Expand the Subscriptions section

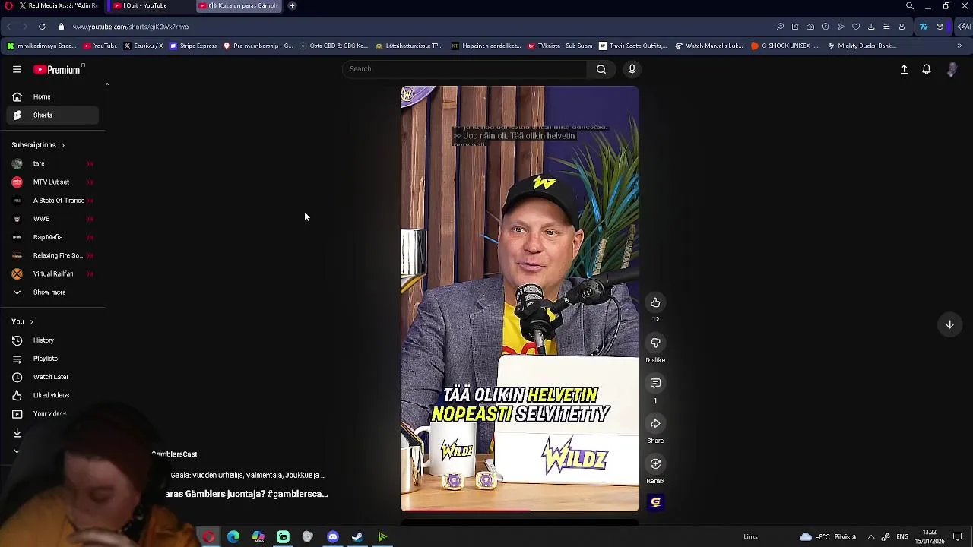[x=38, y=144]
